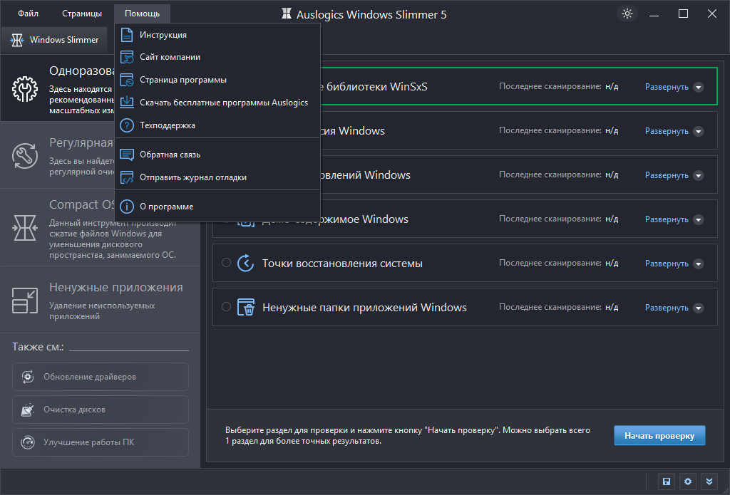This screenshot has width=730, height=495.
Task: Switch to the Windows Slimmer tab
Action: [55, 40]
